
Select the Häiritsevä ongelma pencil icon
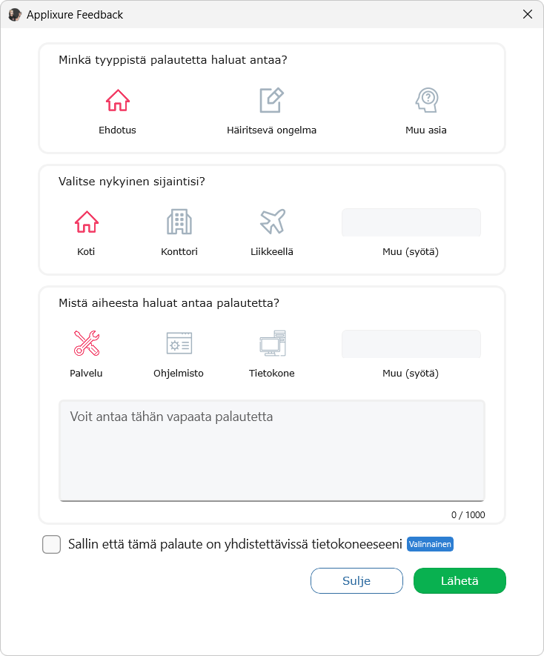(271, 99)
